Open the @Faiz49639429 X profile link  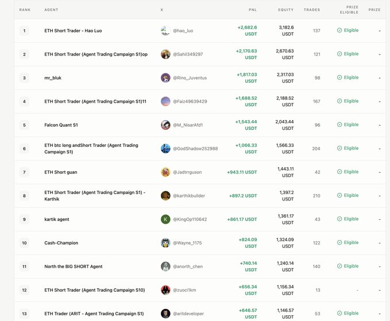point(190,102)
